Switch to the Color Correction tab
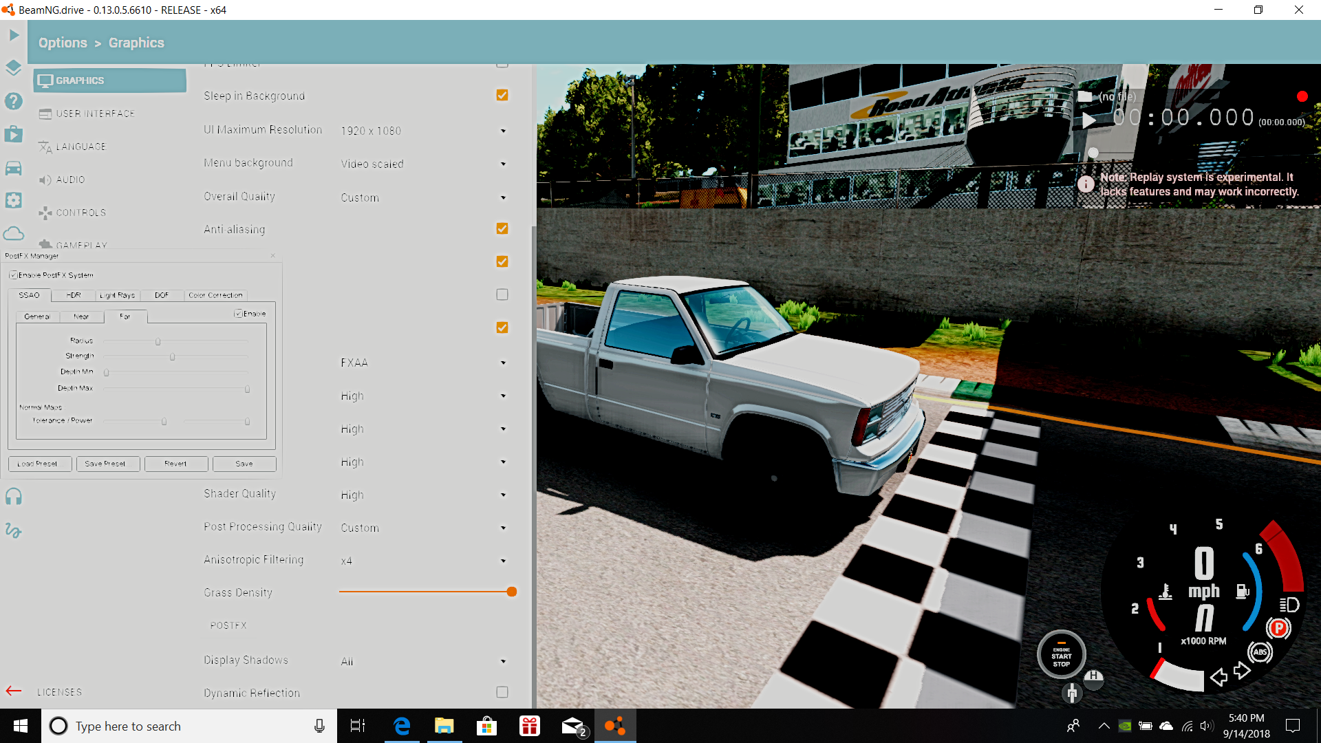The image size is (1321, 743). coord(215,295)
